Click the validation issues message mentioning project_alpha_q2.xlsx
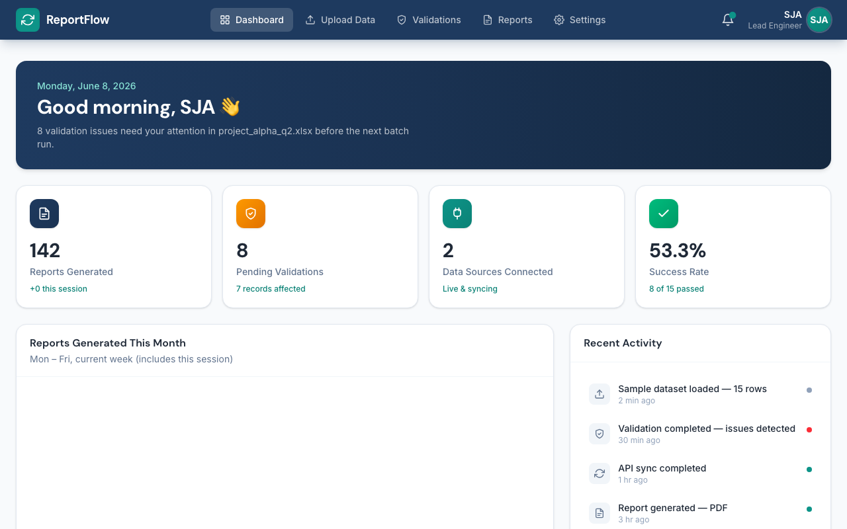 coord(223,138)
